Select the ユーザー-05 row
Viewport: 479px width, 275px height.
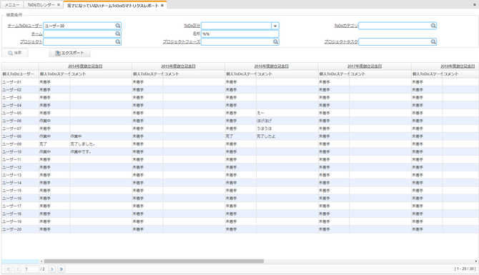click(239, 113)
